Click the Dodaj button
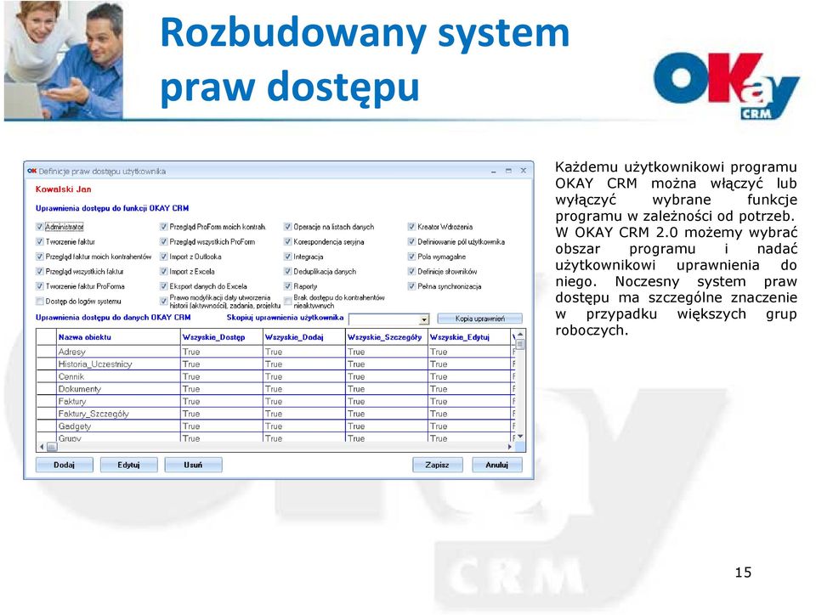The width and height of the screenshot is (816, 615). (64, 465)
